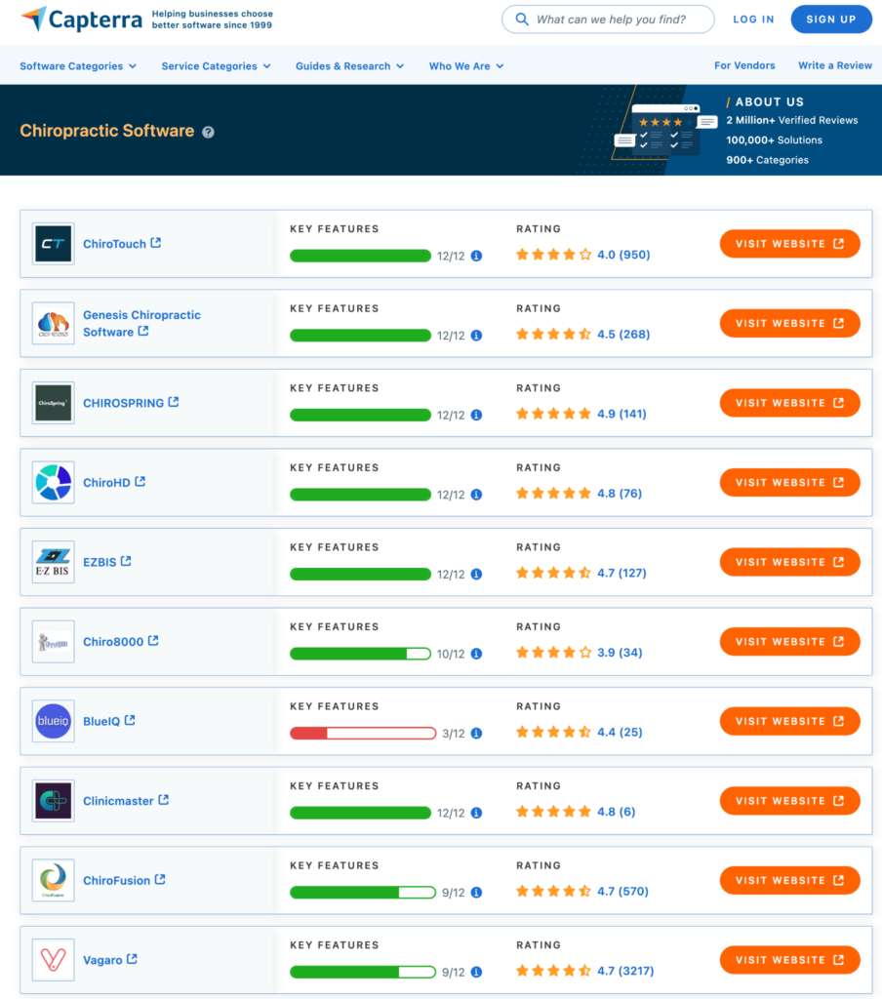Screen dimensions: 882x999
Task: Visit the ChiroFusion website
Action: [x=789, y=881]
